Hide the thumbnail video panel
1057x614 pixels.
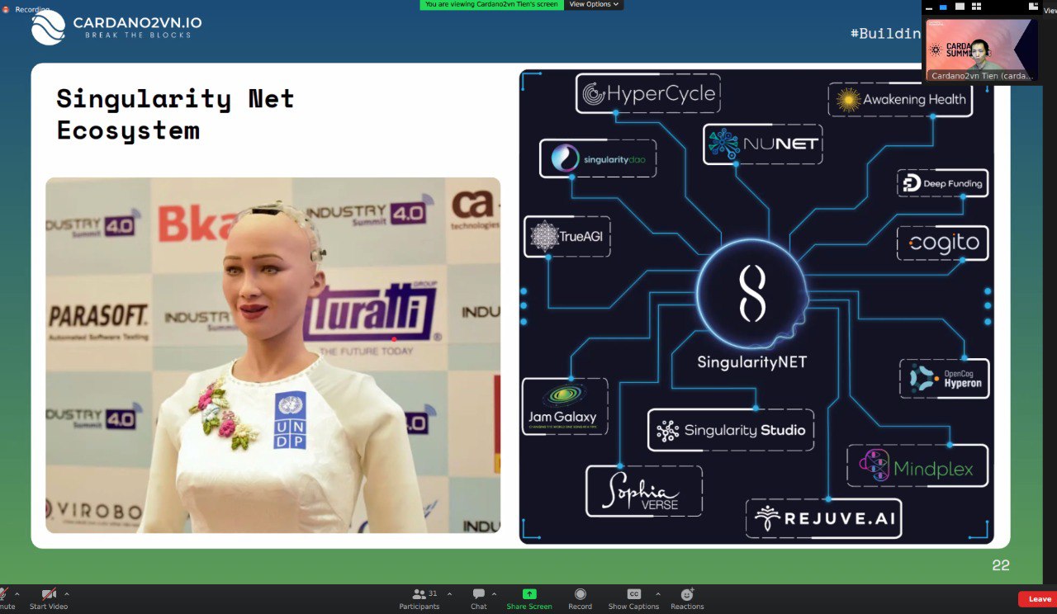click(929, 7)
